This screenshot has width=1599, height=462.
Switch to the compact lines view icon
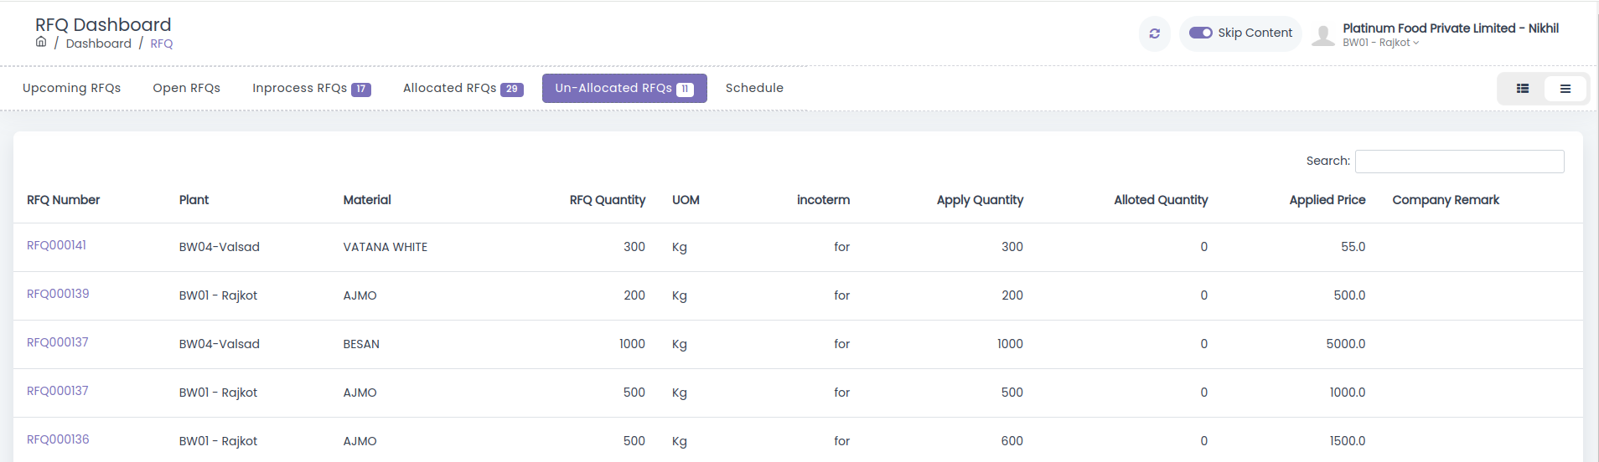point(1565,89)
